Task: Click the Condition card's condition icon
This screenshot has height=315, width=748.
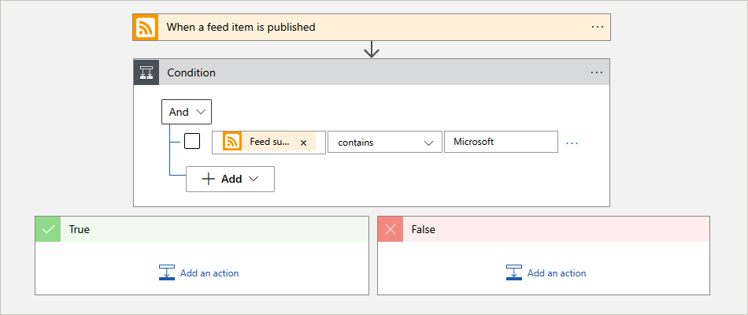Action: (x=146, y=72)
